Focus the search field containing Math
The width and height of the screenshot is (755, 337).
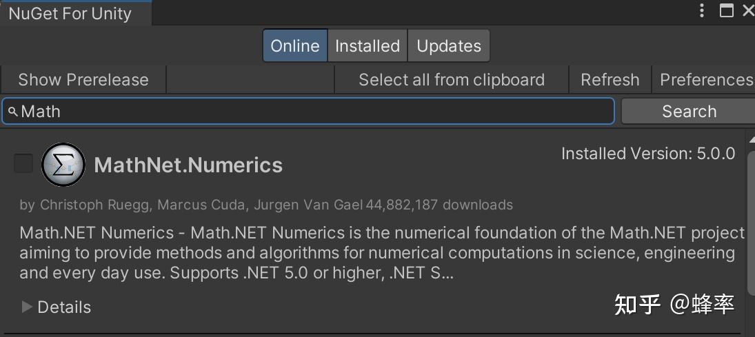[x=310, y=112]
